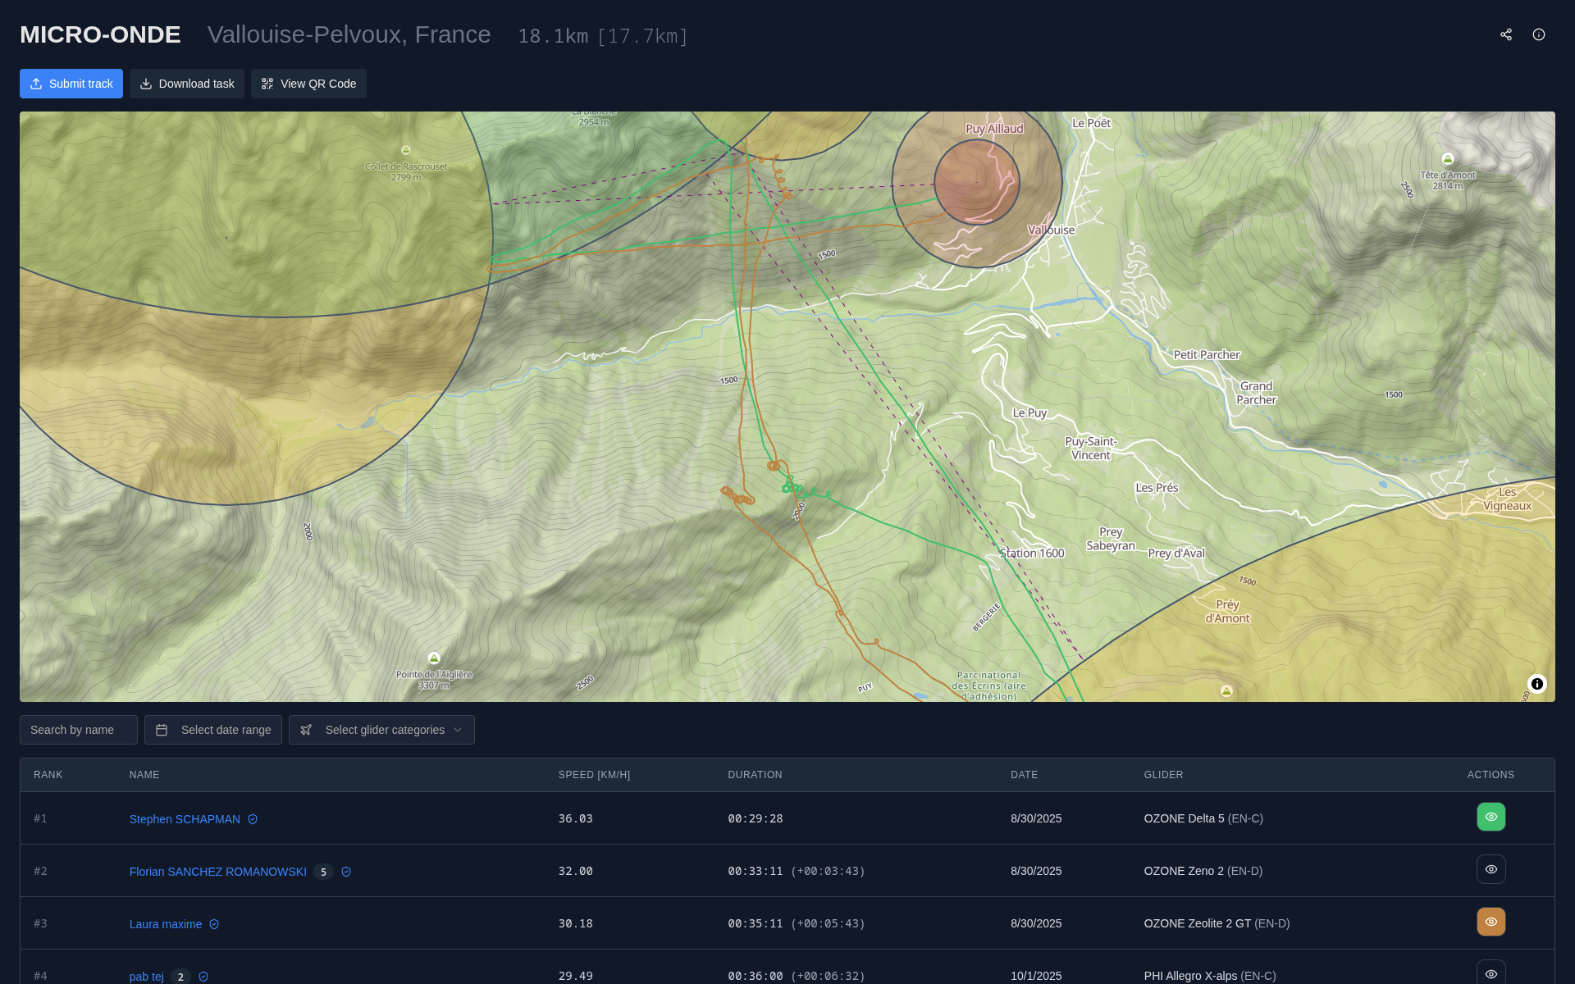Sort by the Speed column header
This screenshot has width=1575, height=984.
pyautogui.click(x=594, y=775)
